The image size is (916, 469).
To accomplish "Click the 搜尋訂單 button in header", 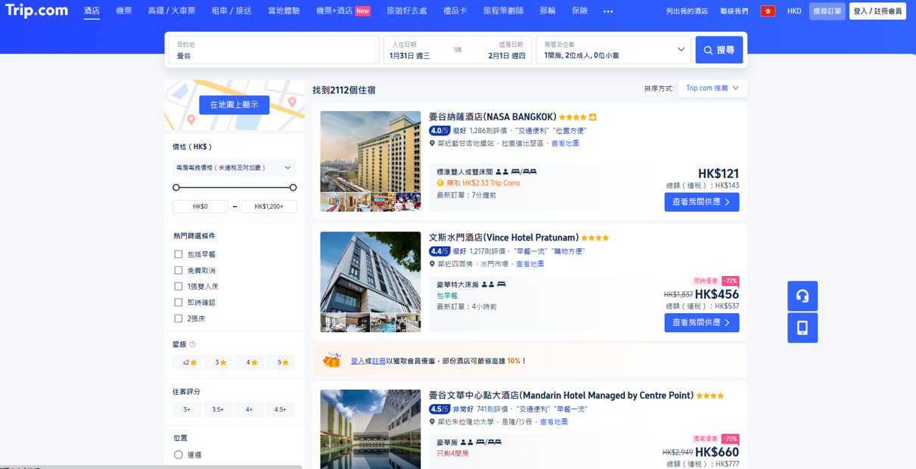I will (x=827, y=11).
